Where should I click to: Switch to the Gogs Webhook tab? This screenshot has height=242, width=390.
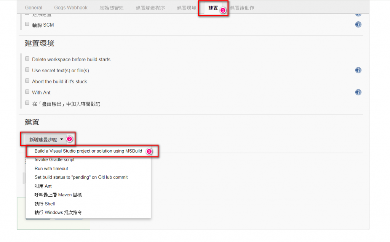coord(70,8)
